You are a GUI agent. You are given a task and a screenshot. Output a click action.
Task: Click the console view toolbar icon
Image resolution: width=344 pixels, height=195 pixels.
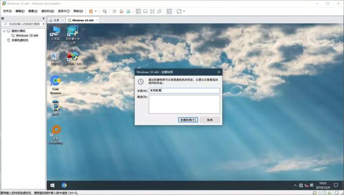tap(169, 11)
